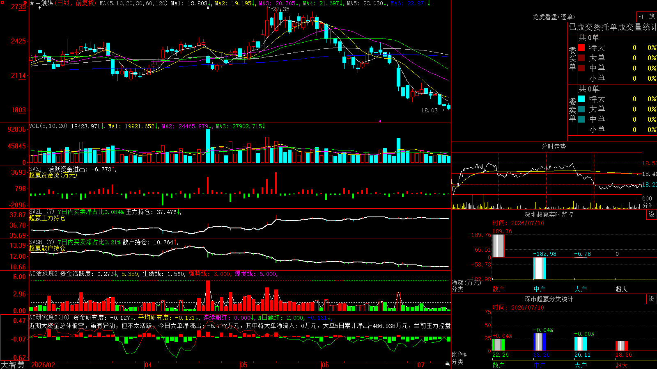Click the 中户 bar labeled -182.98
This screenshot has width=657, height=369.
[540, 269]
